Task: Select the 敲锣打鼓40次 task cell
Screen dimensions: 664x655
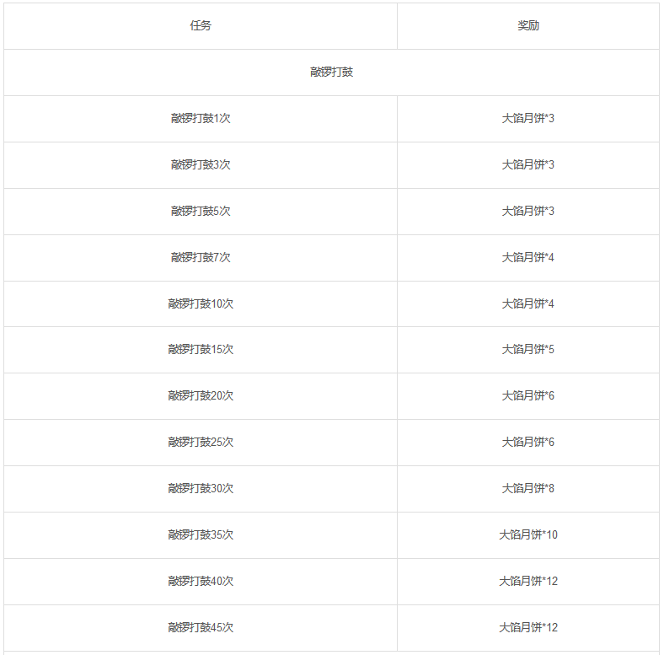Action: (201, 582)
